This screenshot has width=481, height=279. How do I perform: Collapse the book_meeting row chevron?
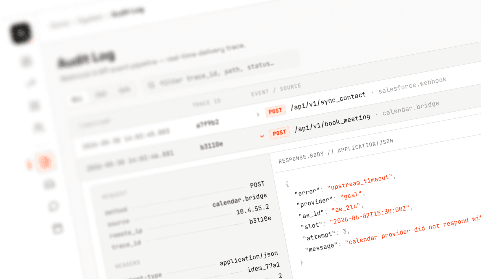(262, 136)
